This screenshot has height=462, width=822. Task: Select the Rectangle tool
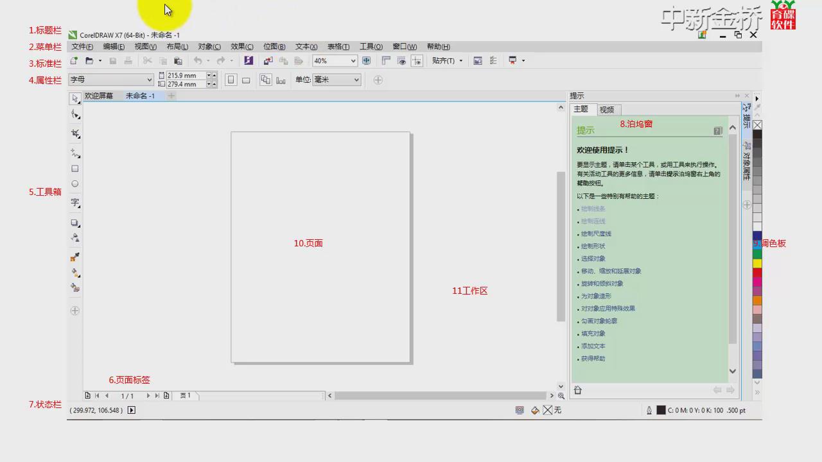(75, 169)
